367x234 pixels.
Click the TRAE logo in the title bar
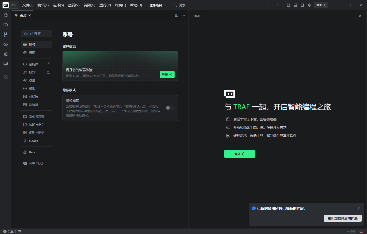(x=6, y=5)
